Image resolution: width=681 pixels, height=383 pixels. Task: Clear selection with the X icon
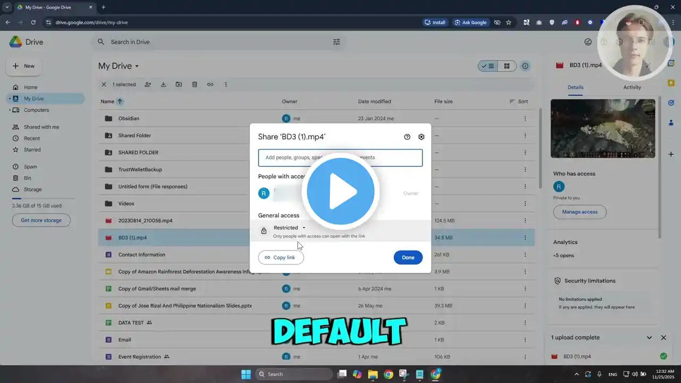click(x=104, y=85)
